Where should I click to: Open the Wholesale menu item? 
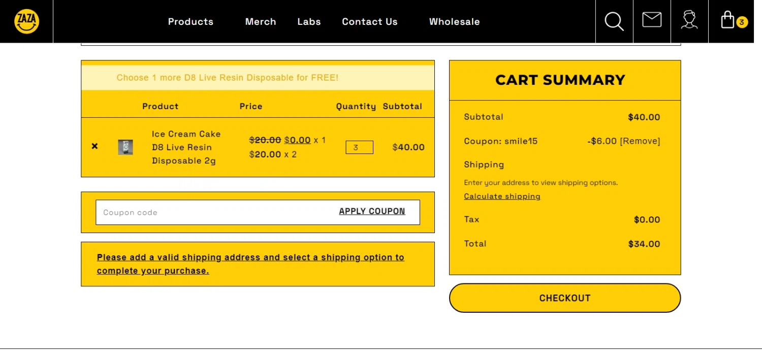coord(455,22)
